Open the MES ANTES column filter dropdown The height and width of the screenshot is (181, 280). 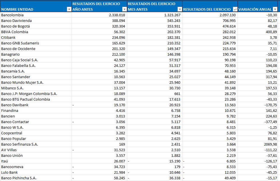point(180,9)
